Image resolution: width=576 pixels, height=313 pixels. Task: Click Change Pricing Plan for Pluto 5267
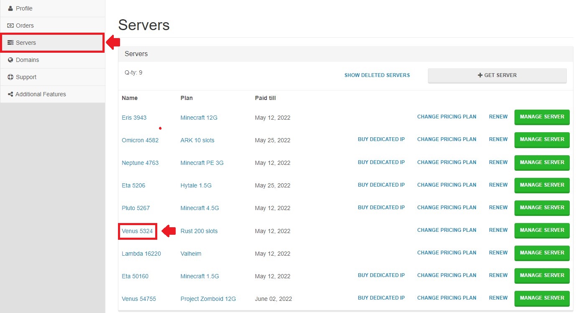coord(446,207)
